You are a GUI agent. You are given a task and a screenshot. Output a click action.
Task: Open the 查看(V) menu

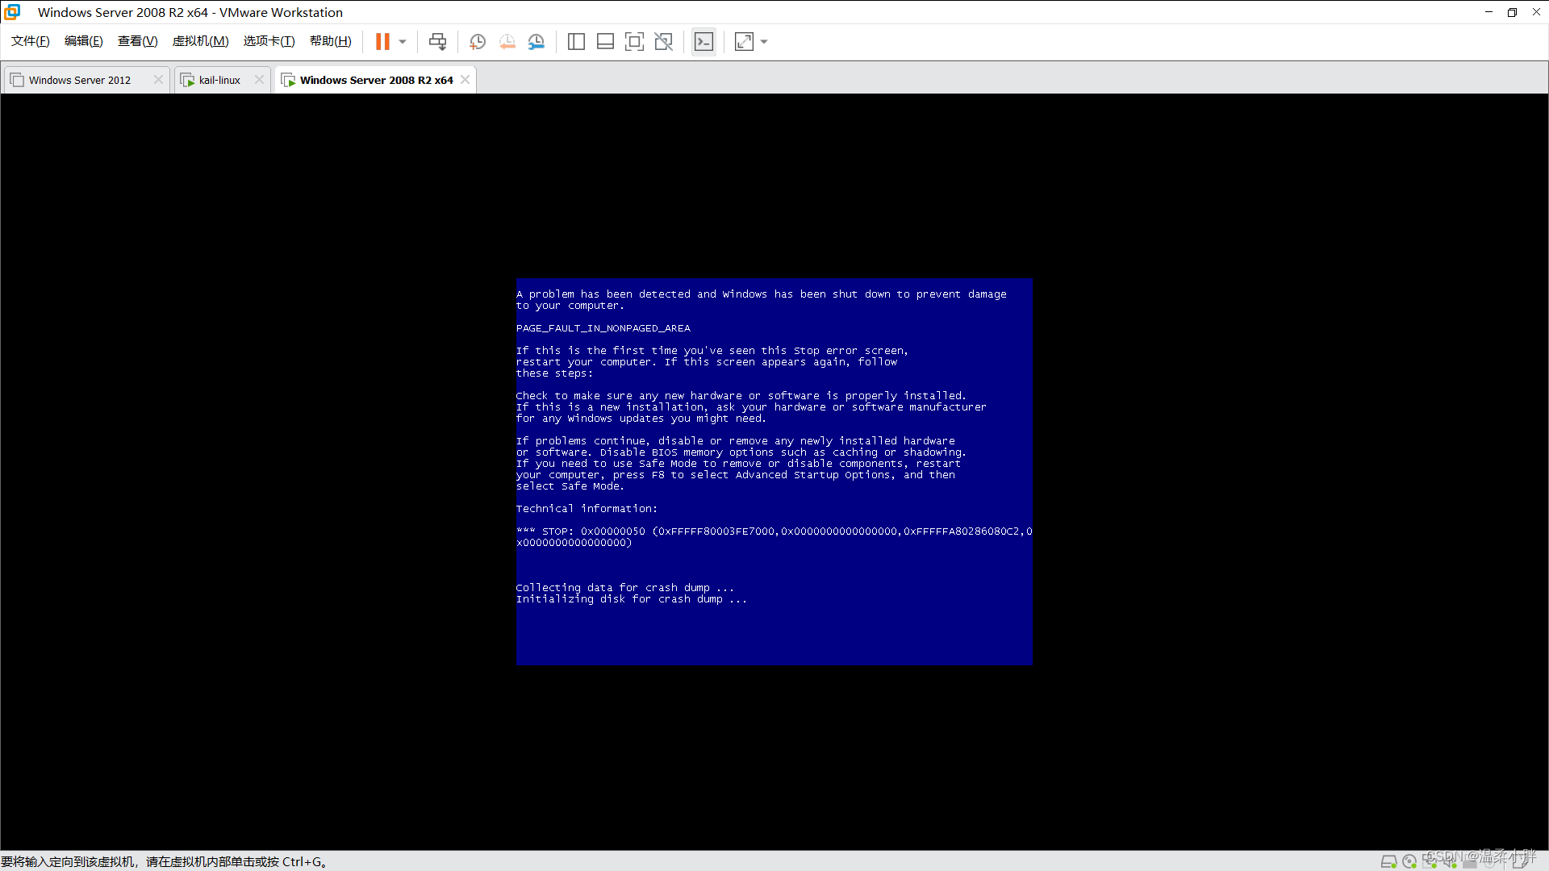click(x=137, y=41)
